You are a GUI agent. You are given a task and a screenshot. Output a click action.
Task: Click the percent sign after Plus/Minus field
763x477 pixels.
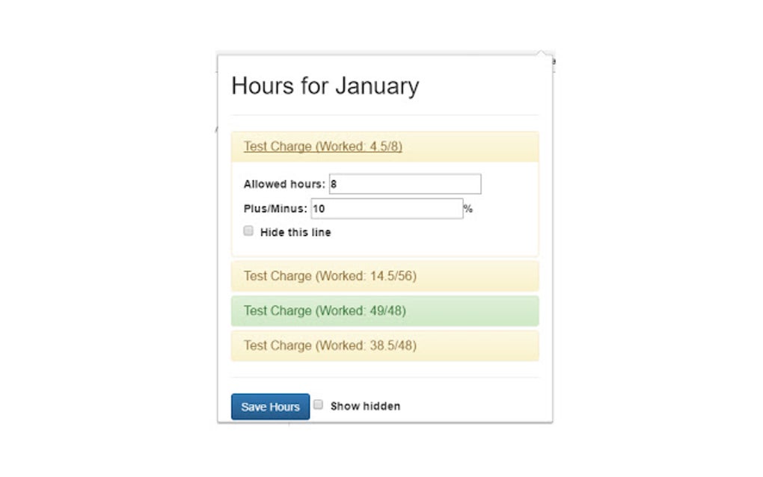click(468, 209)
